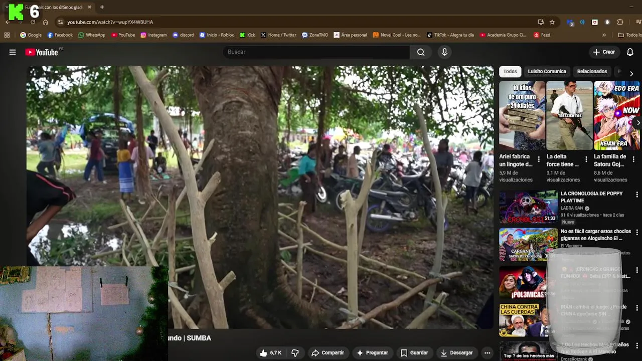Click the Crear button
This screenshot has width=642, height=361.
pyautogui.click(x=604, y=52)
